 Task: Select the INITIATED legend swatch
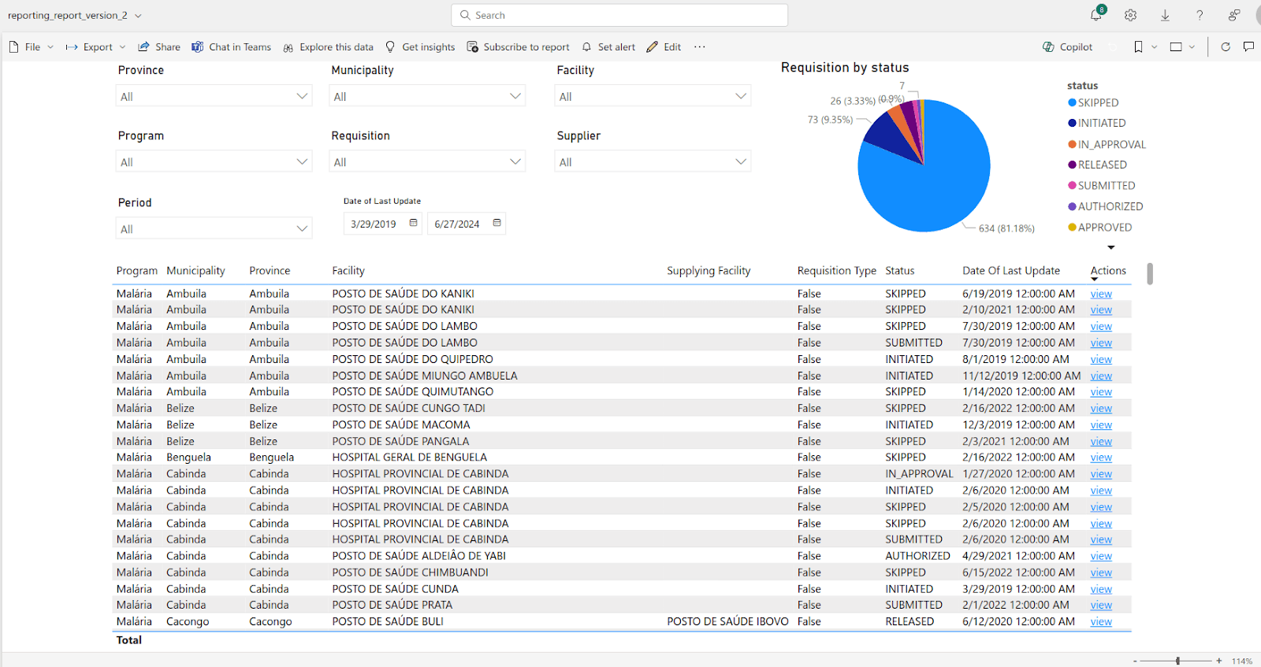tap(1072, 123)
